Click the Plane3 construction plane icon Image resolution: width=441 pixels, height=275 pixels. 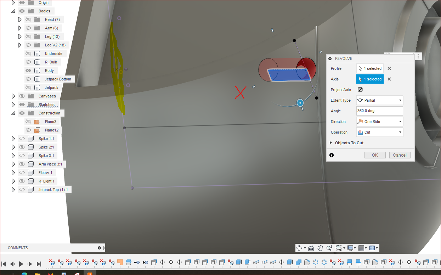coord(37,122)
